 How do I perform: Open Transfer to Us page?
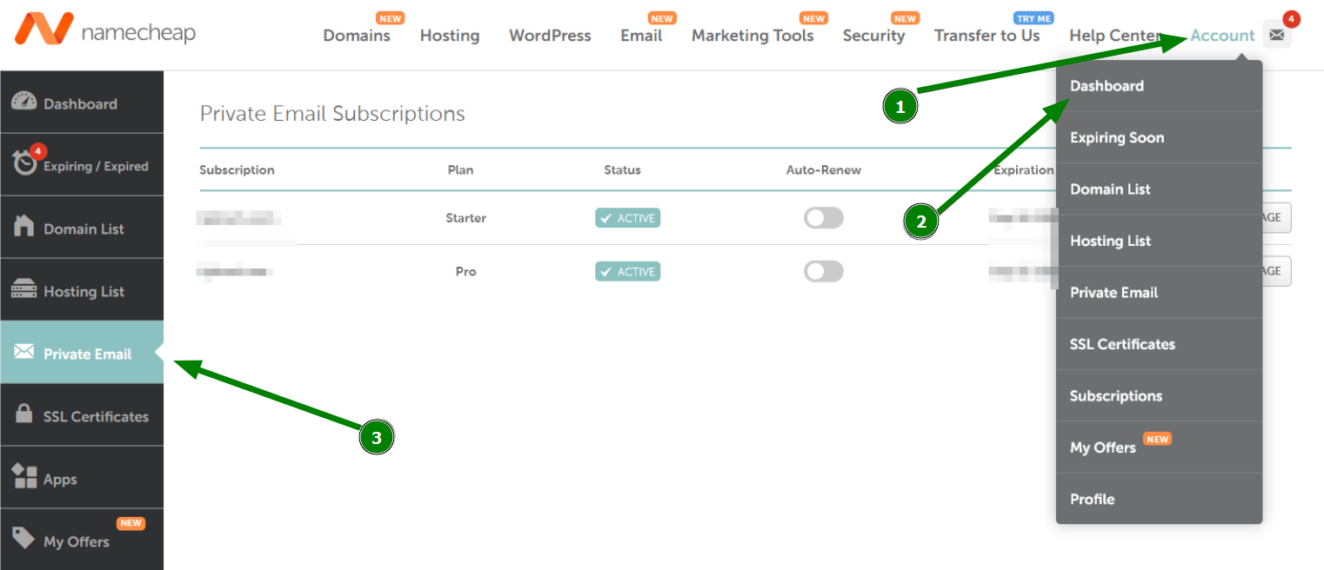[x=987, y=36]
